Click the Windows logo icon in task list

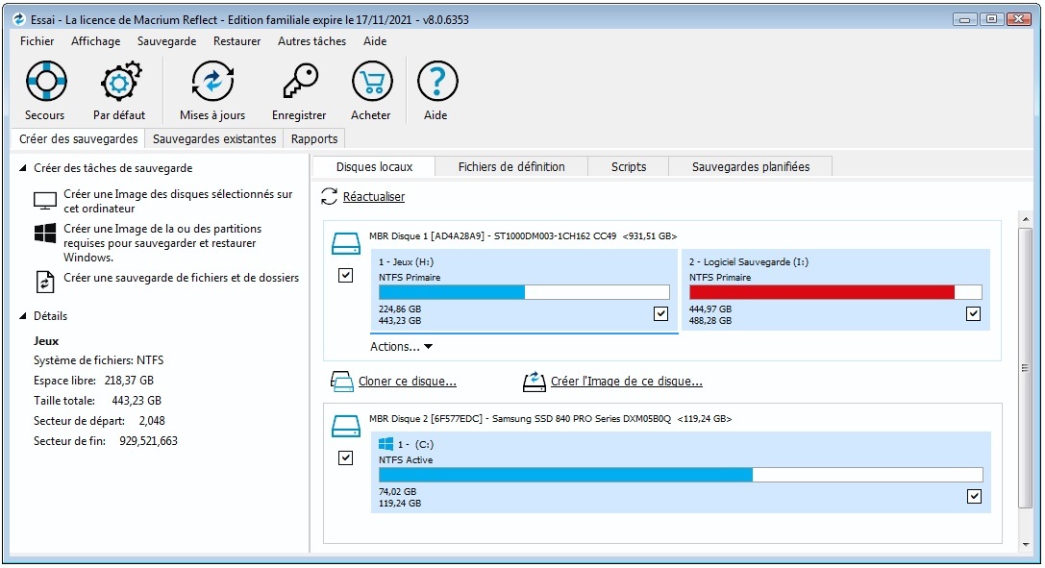pyautogui.click(x=45, y=233)
